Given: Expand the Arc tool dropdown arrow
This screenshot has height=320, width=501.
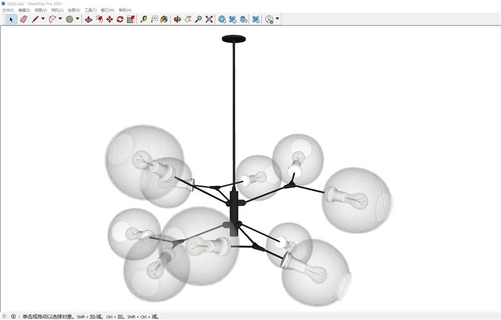Looking at the screenshot, I should click(60, 19).
